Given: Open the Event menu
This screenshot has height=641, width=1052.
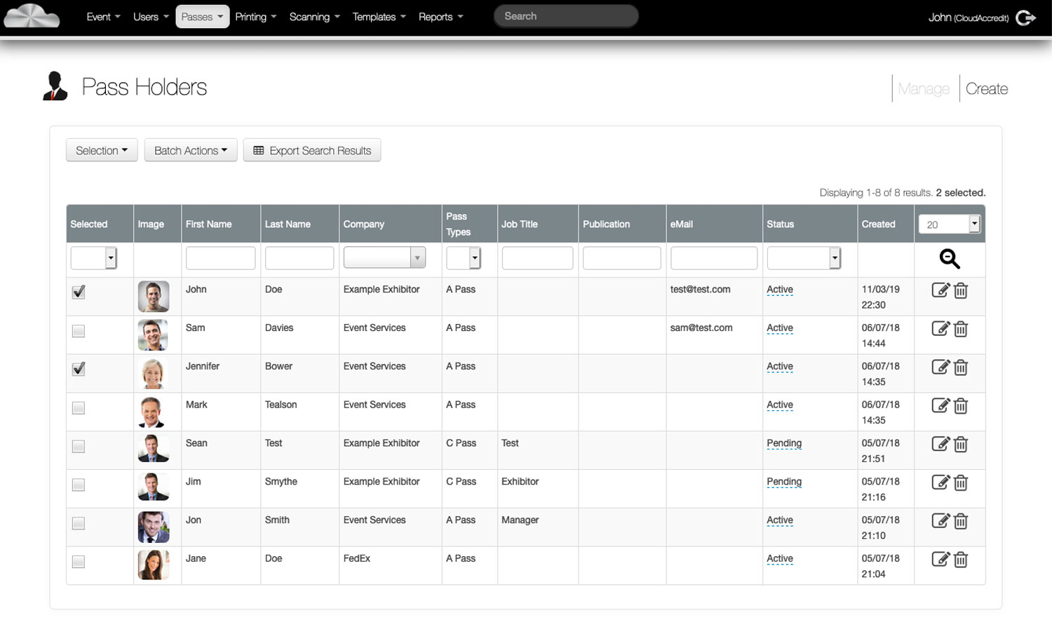Looking at the screenshot, I should (x=103, y=17).
